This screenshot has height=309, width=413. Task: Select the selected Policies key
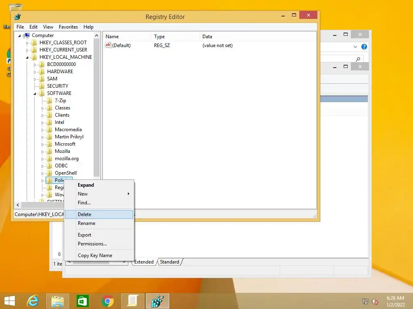coord(59,180)
